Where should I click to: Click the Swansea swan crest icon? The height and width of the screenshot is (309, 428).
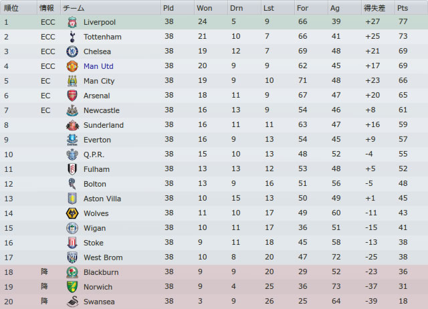click(72, 302)
